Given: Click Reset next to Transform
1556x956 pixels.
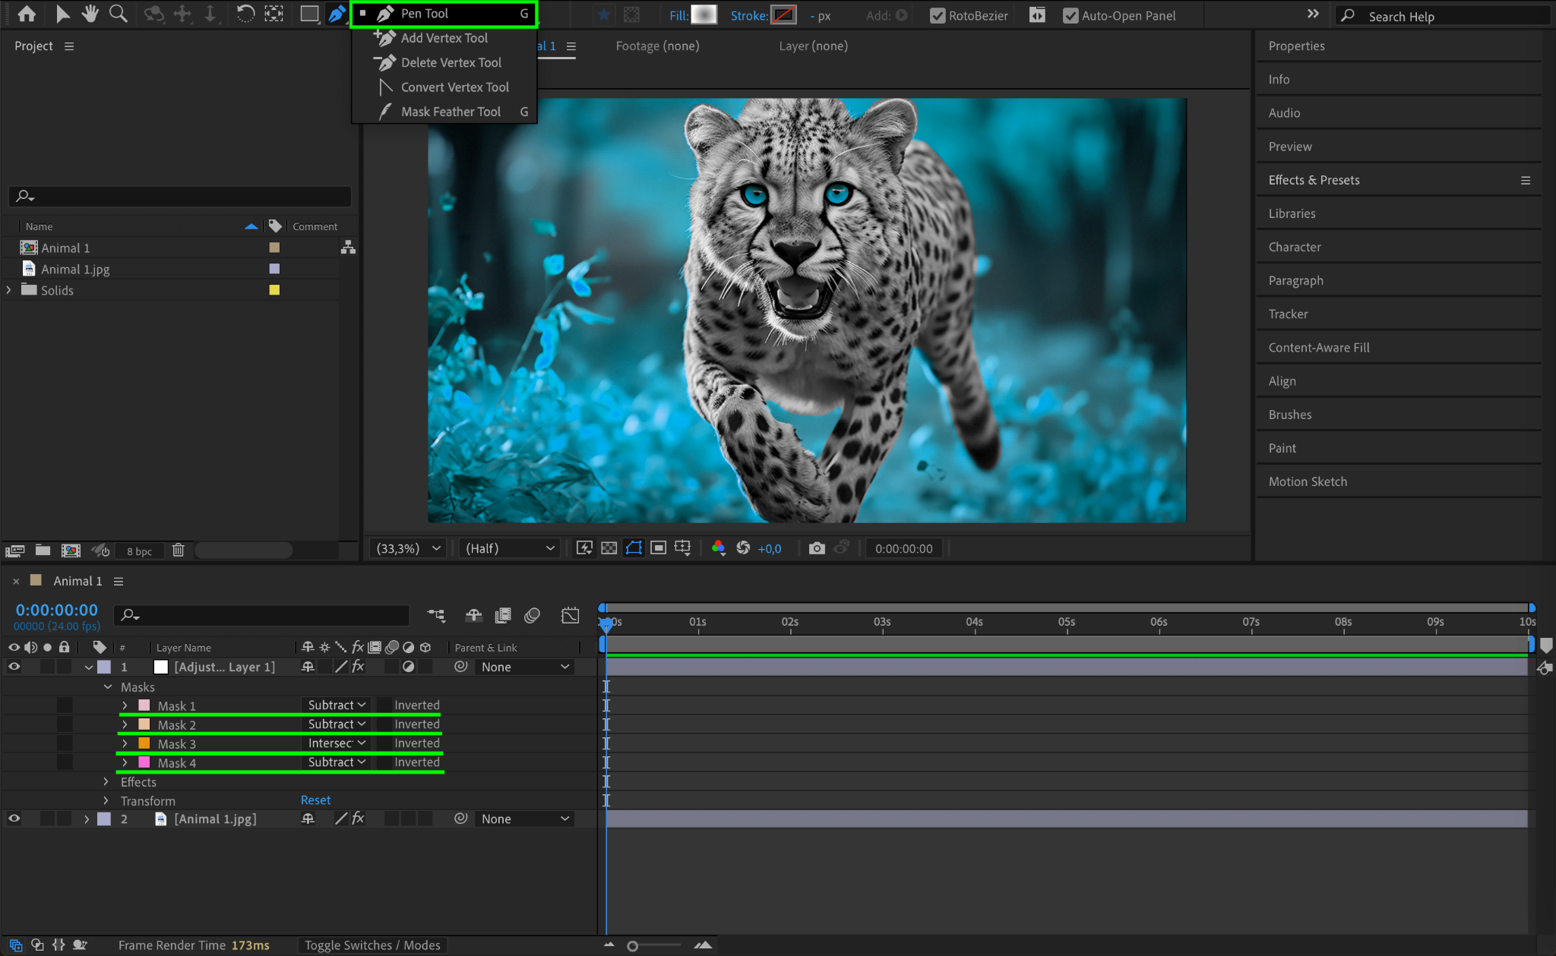Looking at the screenshot, I should pyautogui.click(x=315, y=800).
